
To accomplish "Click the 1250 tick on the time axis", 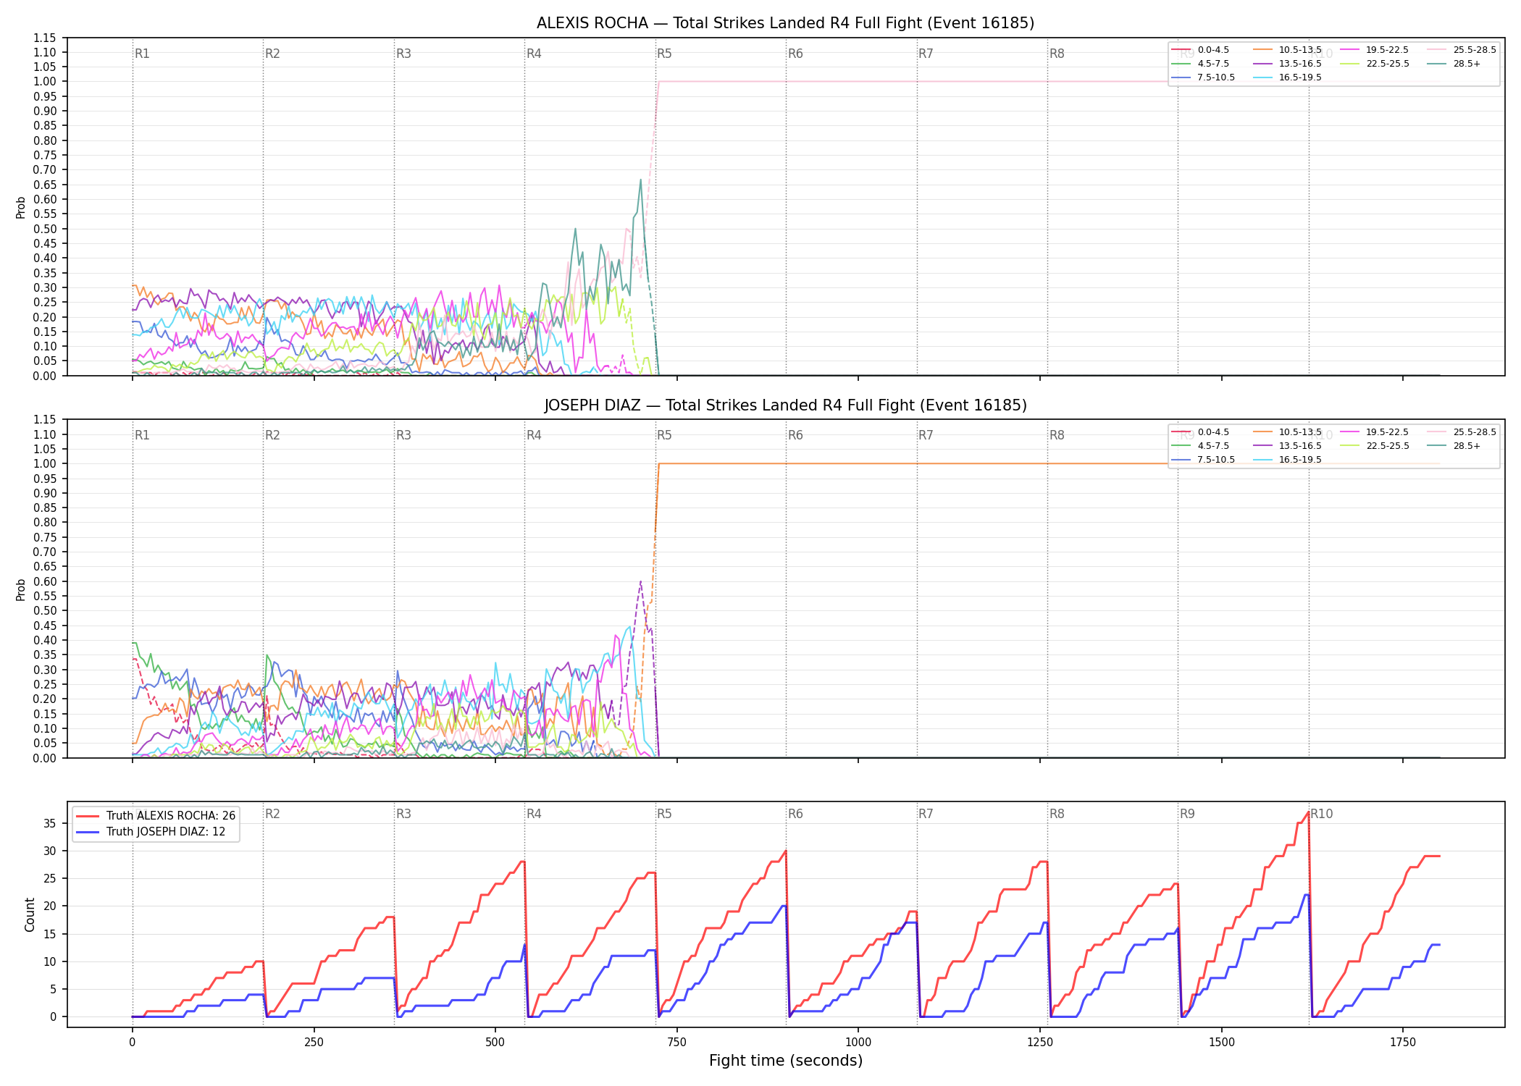I will 1040,1043.
